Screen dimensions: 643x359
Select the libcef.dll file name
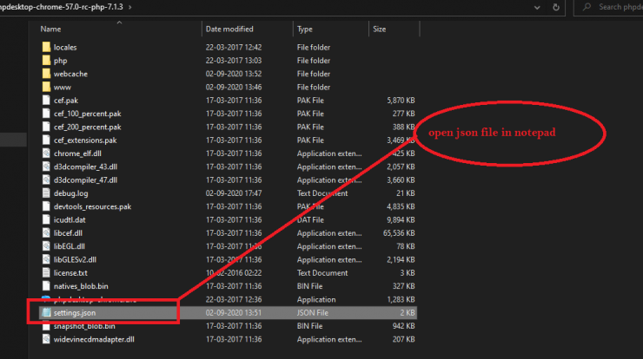tap(68, 233)
